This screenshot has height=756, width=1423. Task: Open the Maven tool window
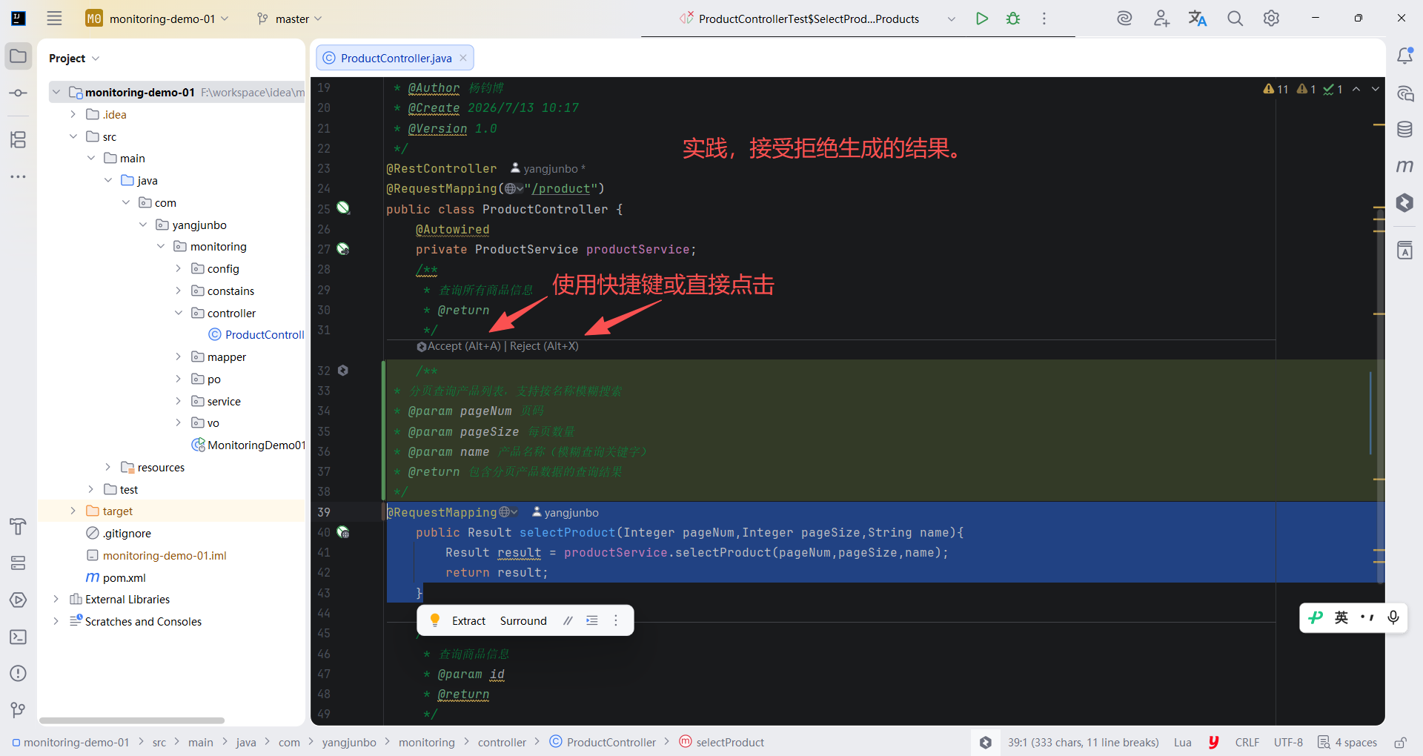1404,166
